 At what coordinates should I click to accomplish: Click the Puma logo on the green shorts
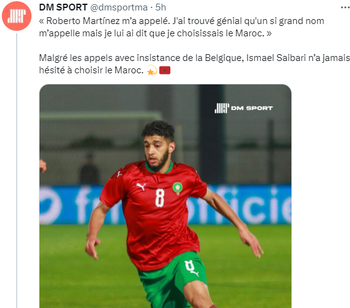194,273
